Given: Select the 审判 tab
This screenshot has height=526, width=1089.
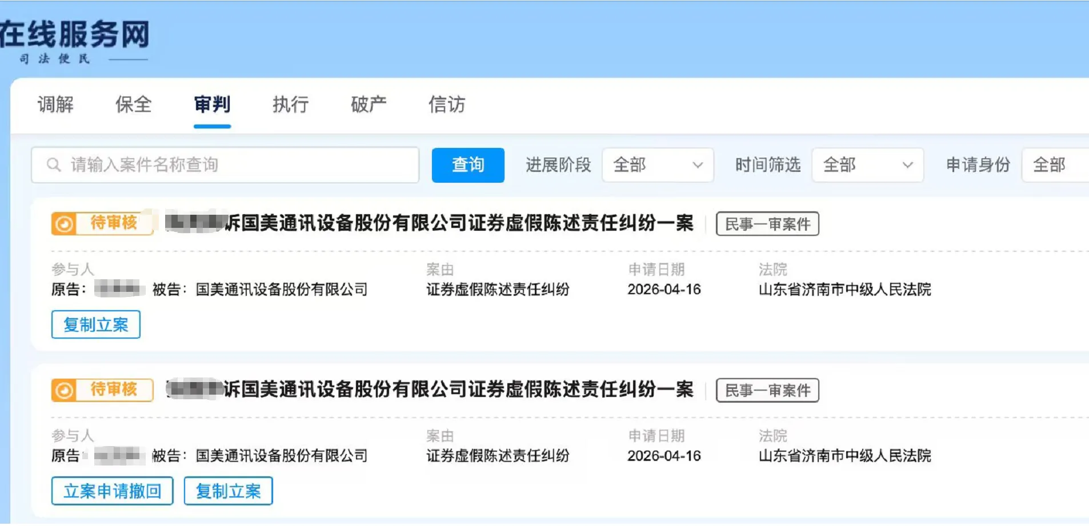Looking at the screenshot, I should (x=212, y=105).
